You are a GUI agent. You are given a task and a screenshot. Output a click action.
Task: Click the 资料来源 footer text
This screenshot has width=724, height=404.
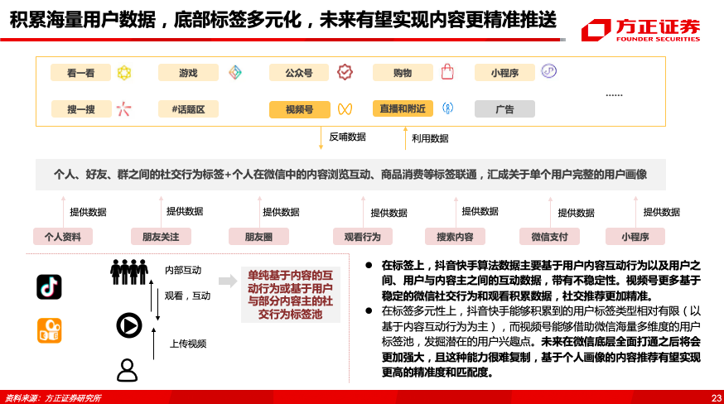pyautogui.click(x=53, y=398)
